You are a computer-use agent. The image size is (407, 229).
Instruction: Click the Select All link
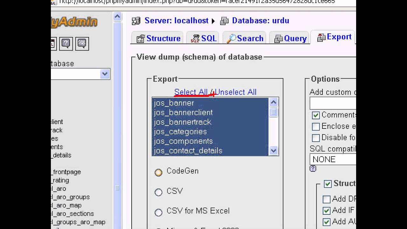(191, 92)
